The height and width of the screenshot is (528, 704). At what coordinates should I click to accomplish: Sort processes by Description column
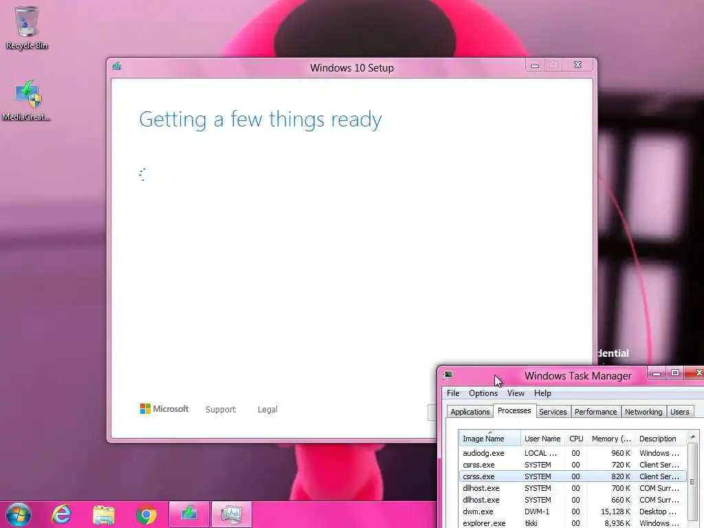coord(661,438)
